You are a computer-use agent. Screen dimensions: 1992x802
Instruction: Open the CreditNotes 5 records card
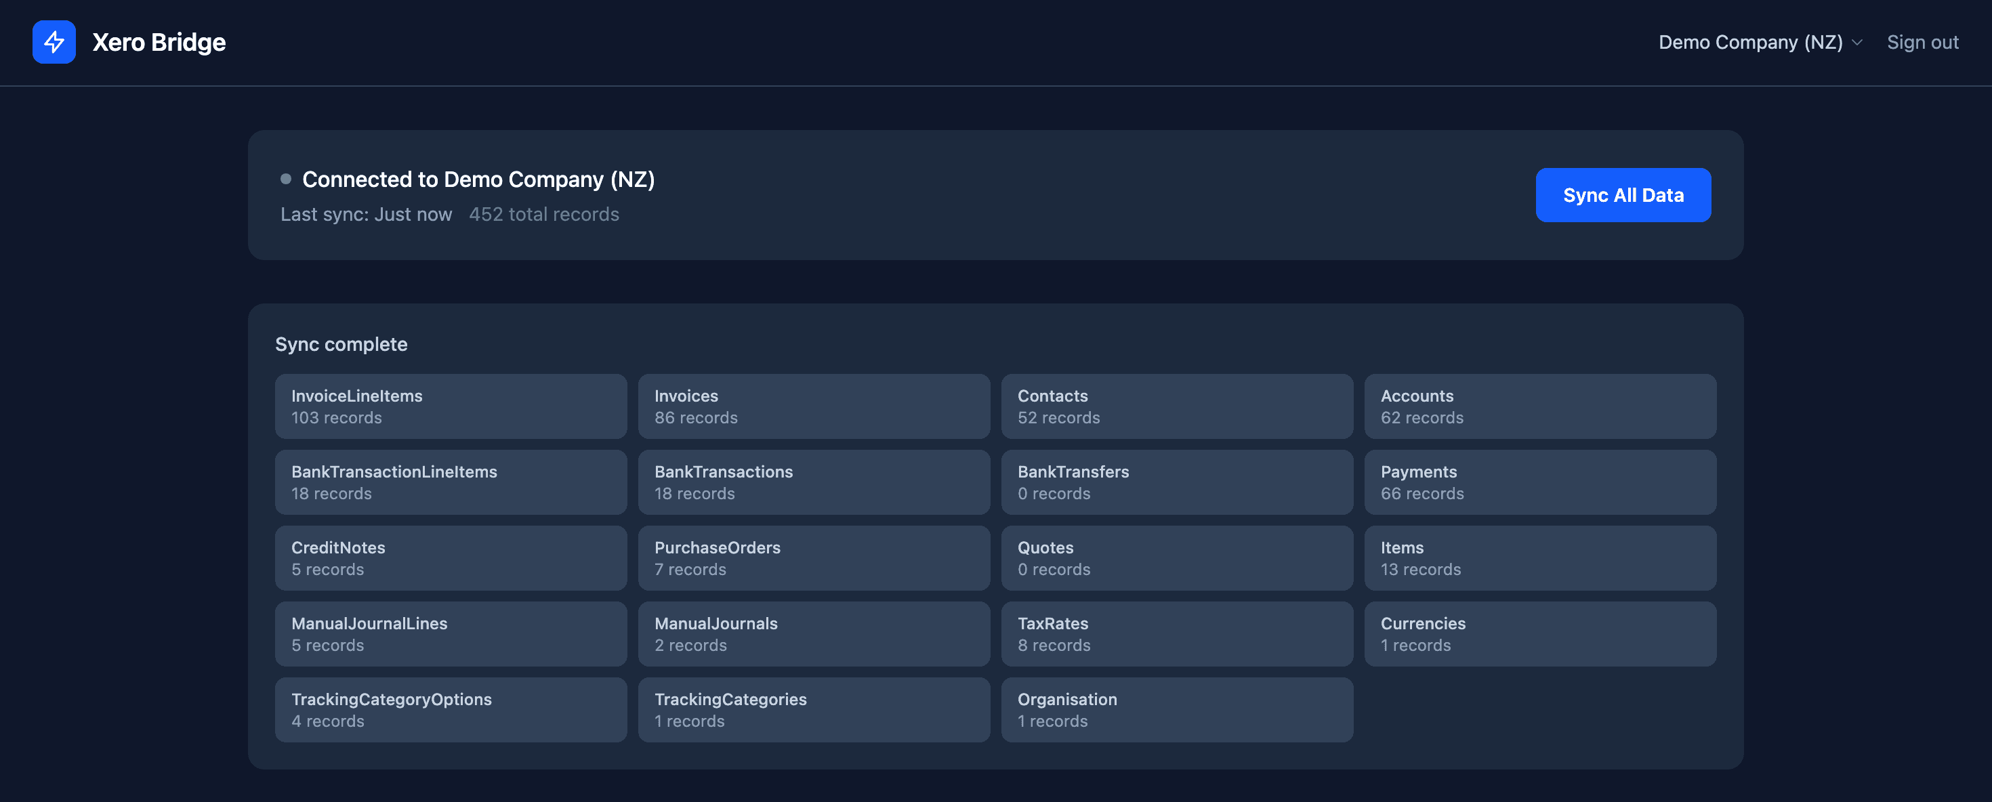pyautogui.click(x=451, y=558)
